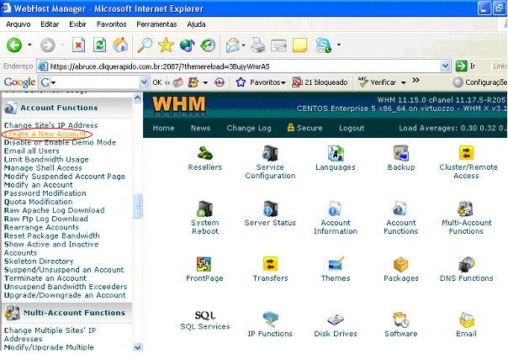Screen dimensions: 508x354
Task: Open the Favoritos menu
Action: point(112,24)
